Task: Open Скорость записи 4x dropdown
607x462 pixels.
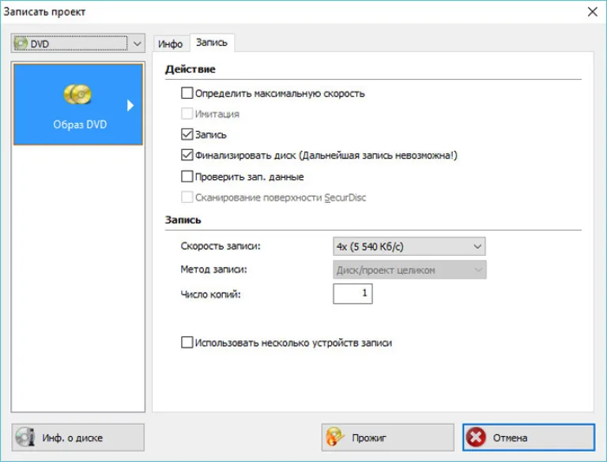Action: click(x=409, y=246)
